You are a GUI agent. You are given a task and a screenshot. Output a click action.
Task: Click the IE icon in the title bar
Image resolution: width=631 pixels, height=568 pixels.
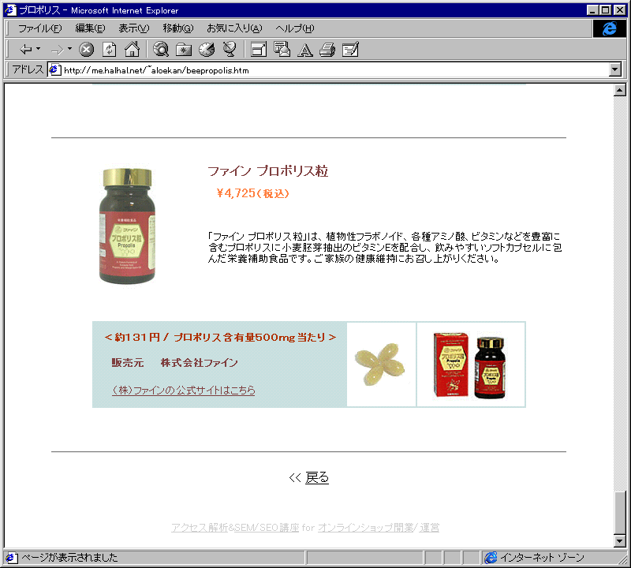(10, 10)
